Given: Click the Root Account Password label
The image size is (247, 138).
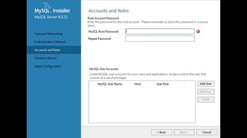Looking at the screenshot, I should tap(103, 18).
